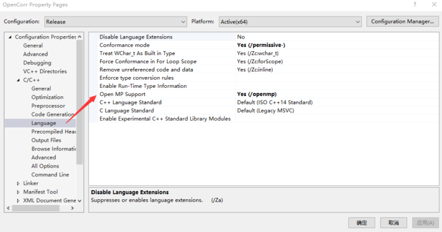This screenshot has width=442, height=232.
Task: Open the Command Line settings page
Action: coord(50,175)
